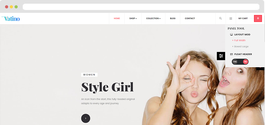Click the Women category label
265x125 pixels.
(x=89, y=75)
